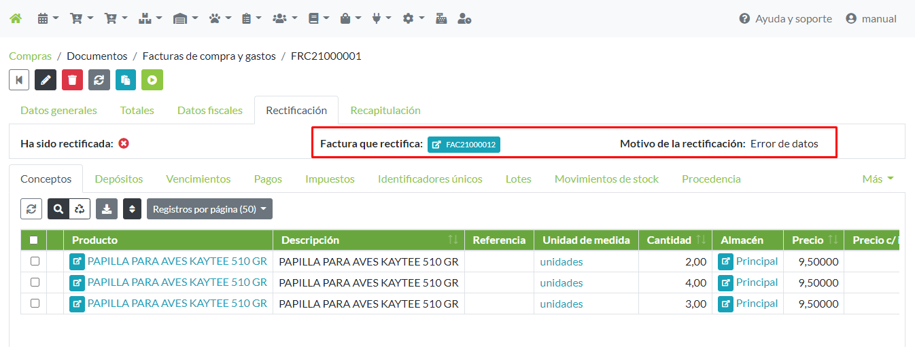Check the row with quantity 4,00

35,282
